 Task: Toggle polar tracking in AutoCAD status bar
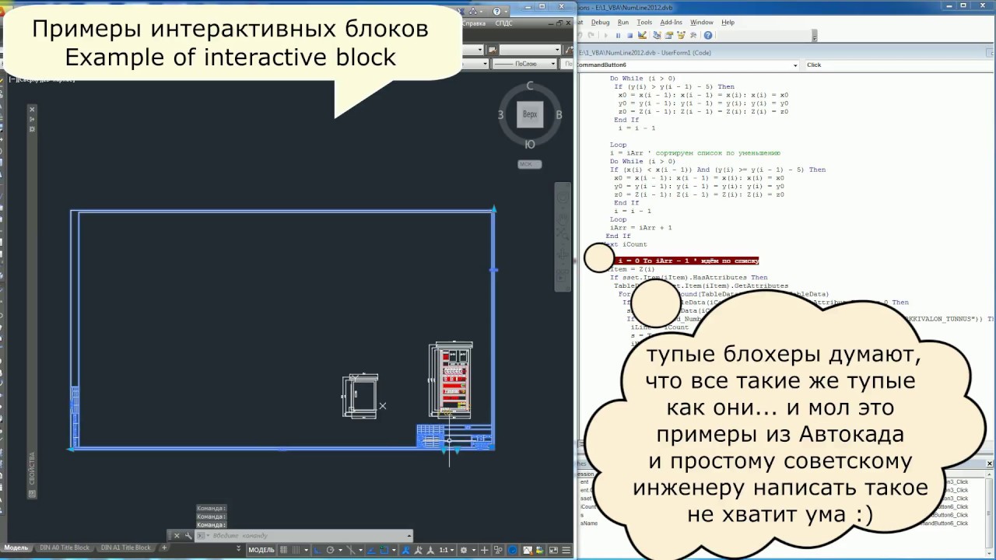pyautogui.click(x=331, y=550)
